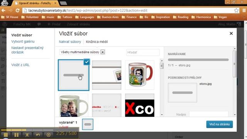Viewport: 247px width, 139px height.
Task: Open the Reading bookmark folder
Action: click(181, 17)
